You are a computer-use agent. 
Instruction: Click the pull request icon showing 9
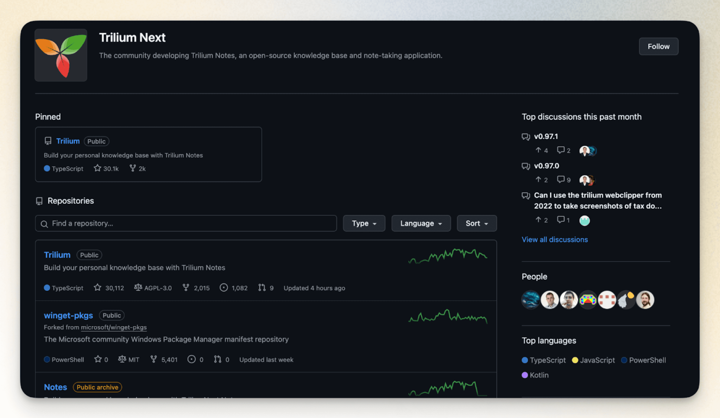coord(262,288)
